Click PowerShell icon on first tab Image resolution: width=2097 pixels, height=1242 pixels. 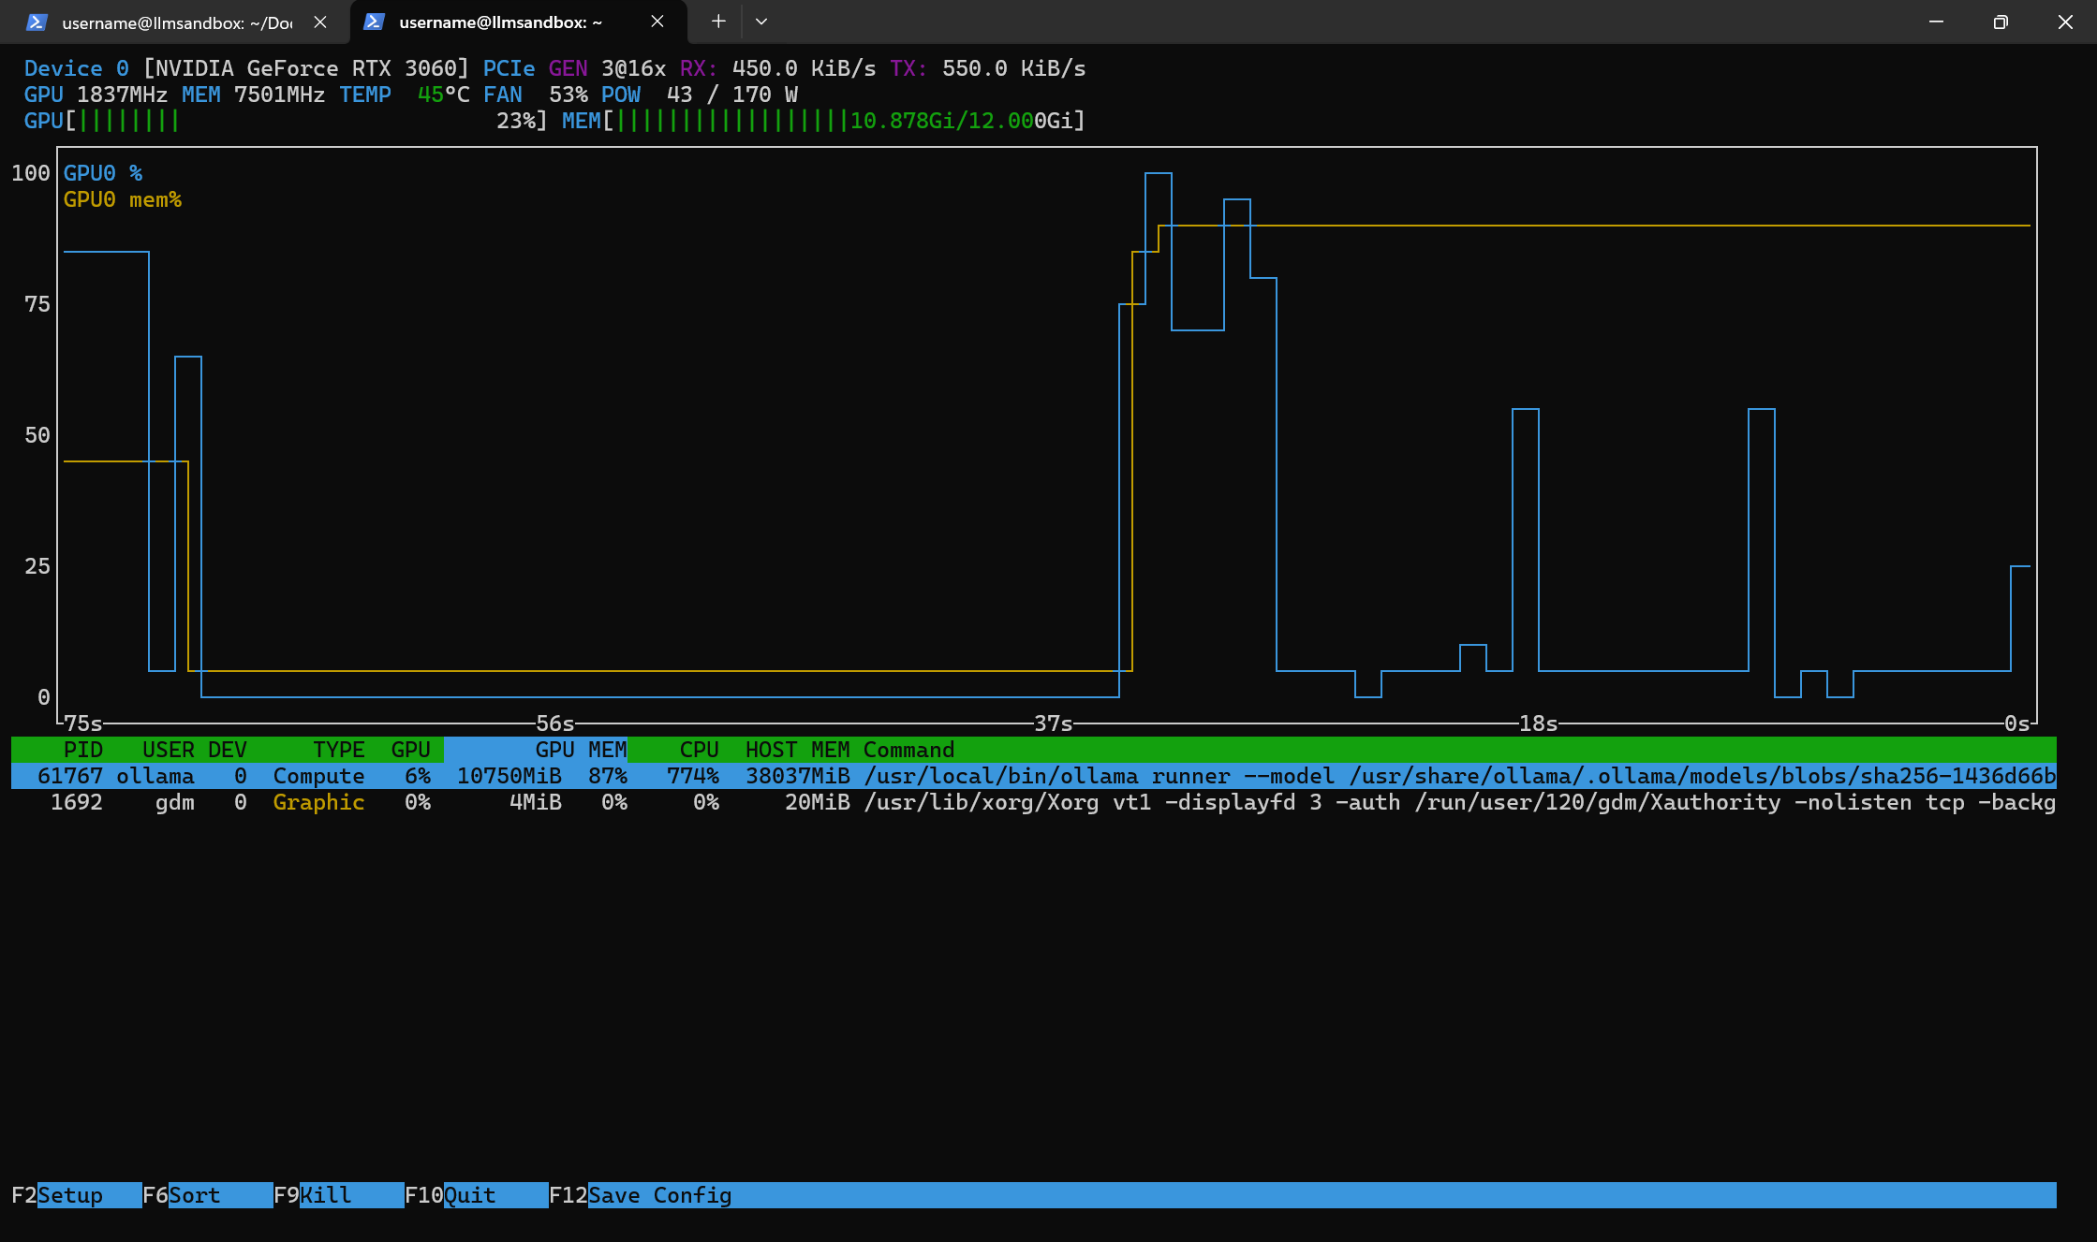point(37,22)
